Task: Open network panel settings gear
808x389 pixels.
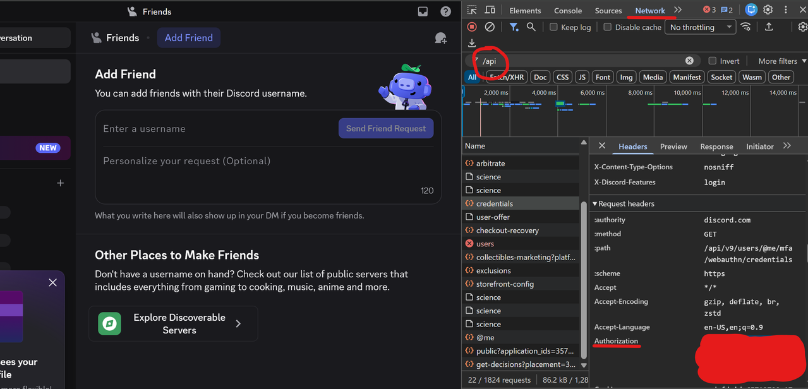Action: [x=803, y=27]
